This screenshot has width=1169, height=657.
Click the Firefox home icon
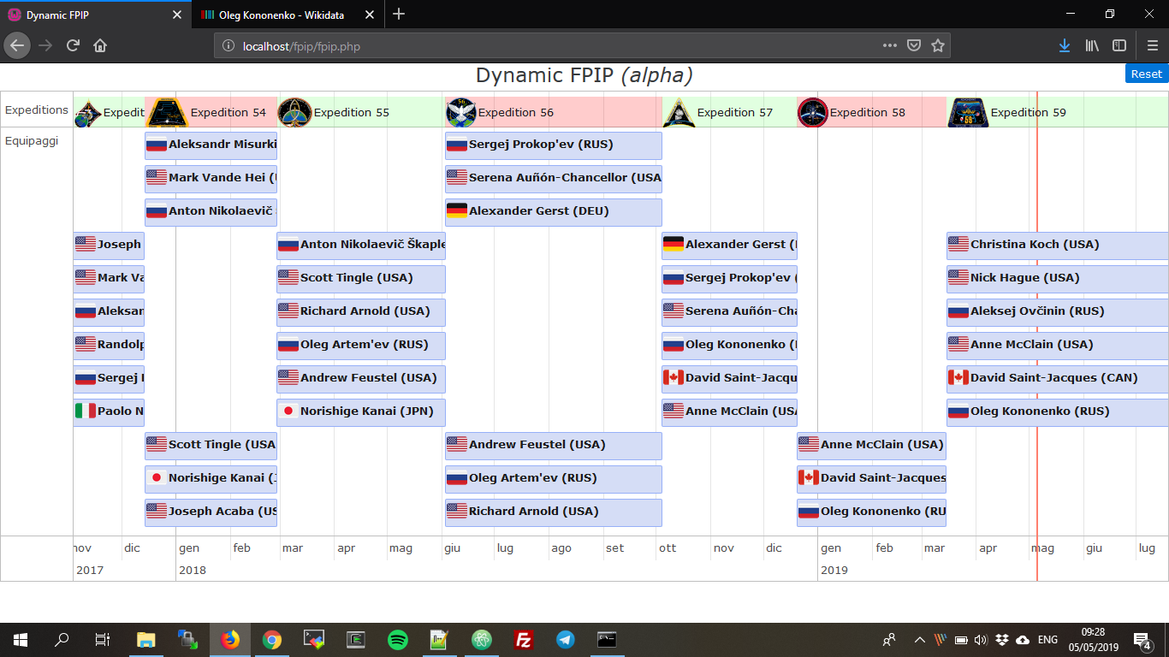pos(100,46)
